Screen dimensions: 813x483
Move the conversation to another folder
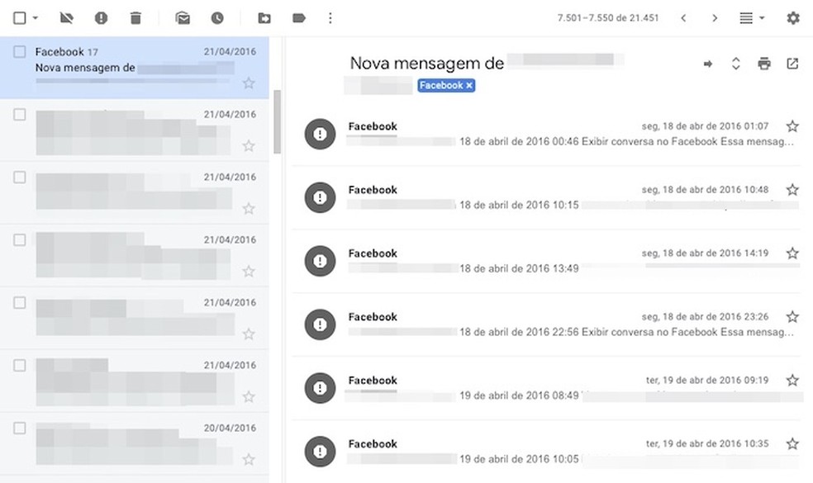coord(265,17)
